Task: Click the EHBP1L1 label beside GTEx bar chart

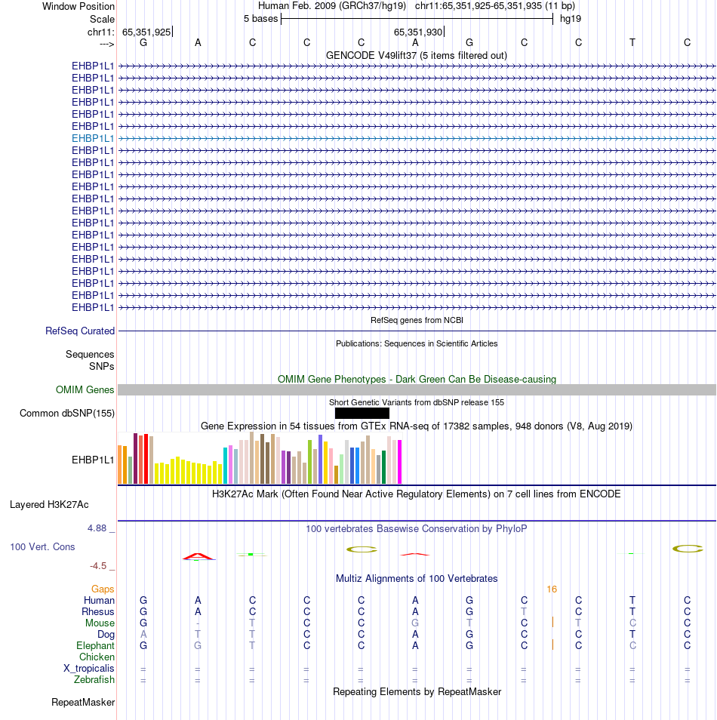Action: [92, 460]
